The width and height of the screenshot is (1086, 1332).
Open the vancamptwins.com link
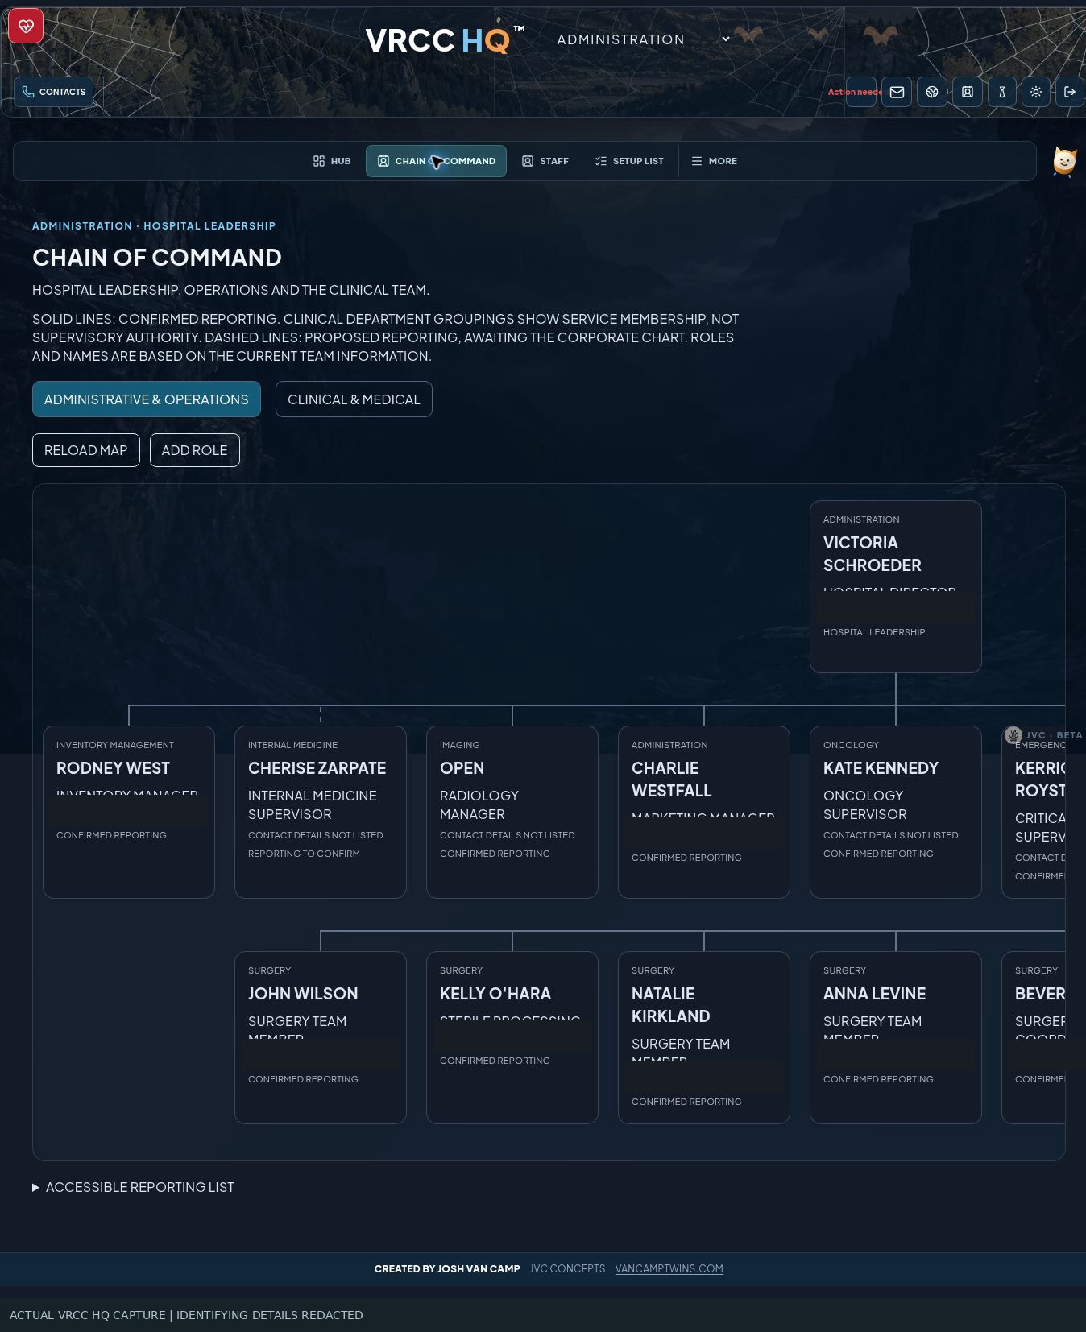tap(669, 1268)
